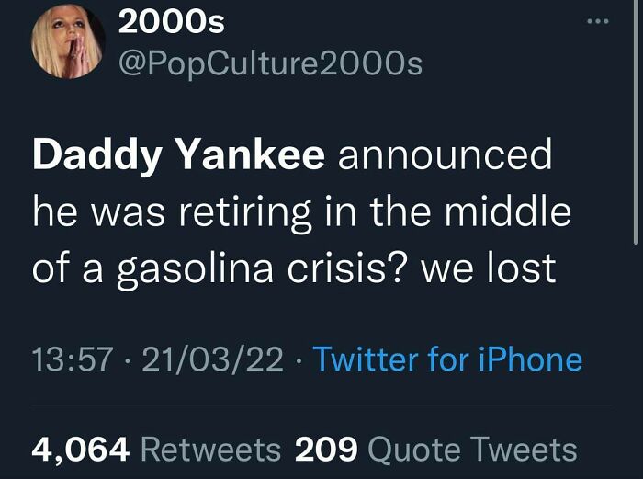Screen dimensions: 643x479
Task: Click the 209 quote count number
Action: pos(325,449)
